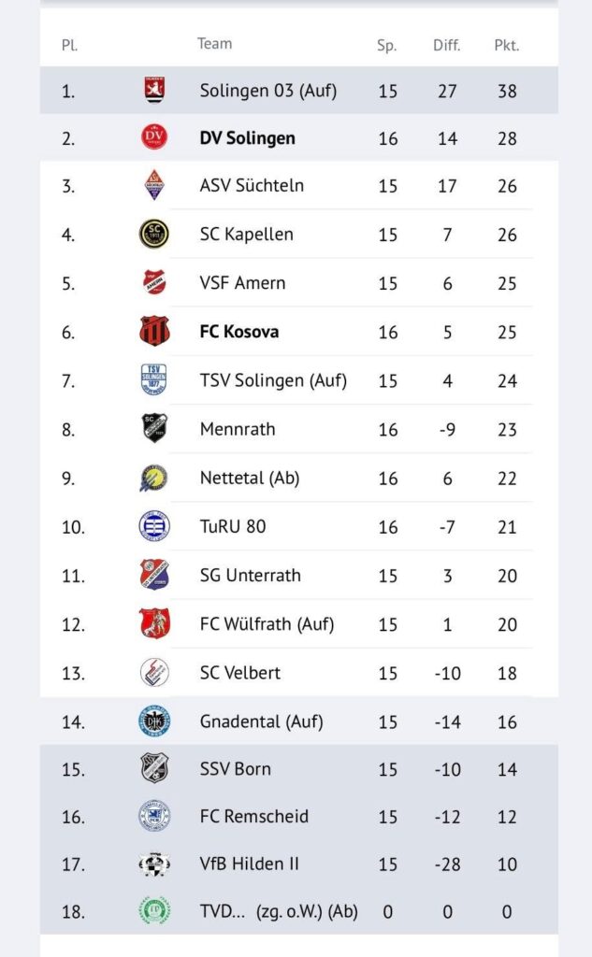The image size is (592, 957).
Task: Click the Nettetal (Ab) team name
Action: tap(249, 478)
